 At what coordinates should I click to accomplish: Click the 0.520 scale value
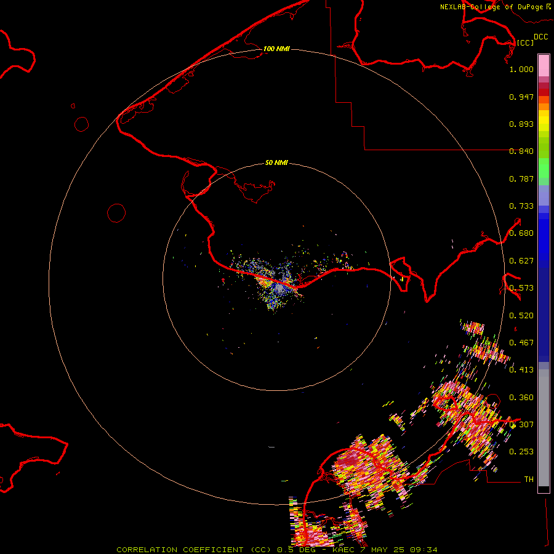click(x=521, y=316)
